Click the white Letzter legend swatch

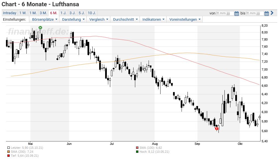click(x=9, y=148)
